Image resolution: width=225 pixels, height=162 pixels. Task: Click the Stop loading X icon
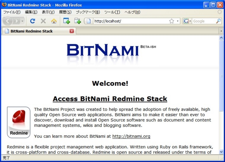coord(43,21)
